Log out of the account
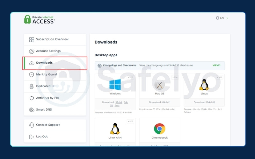 [41, 137]
